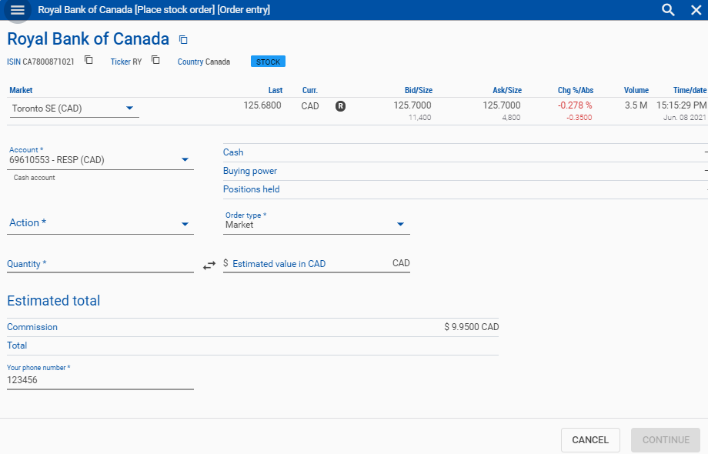Click the Total row label

(17, 346)
